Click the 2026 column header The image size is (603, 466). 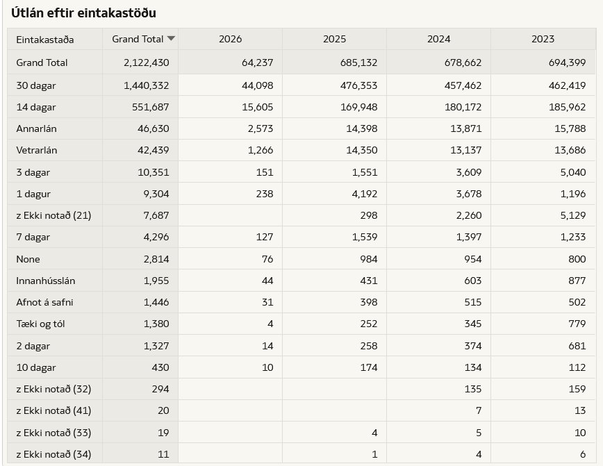(x=230, y=39)
